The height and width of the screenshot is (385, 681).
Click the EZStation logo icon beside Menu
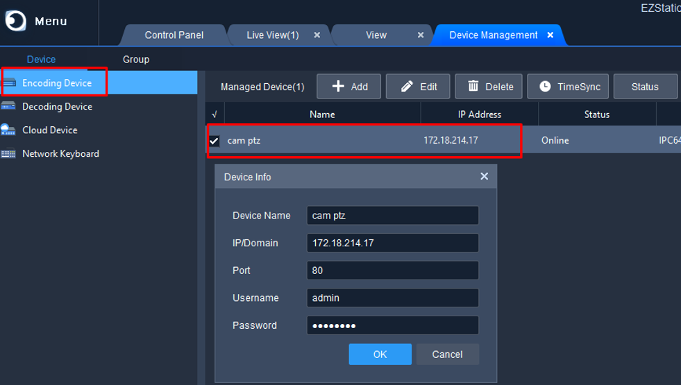tap(15, 21)
